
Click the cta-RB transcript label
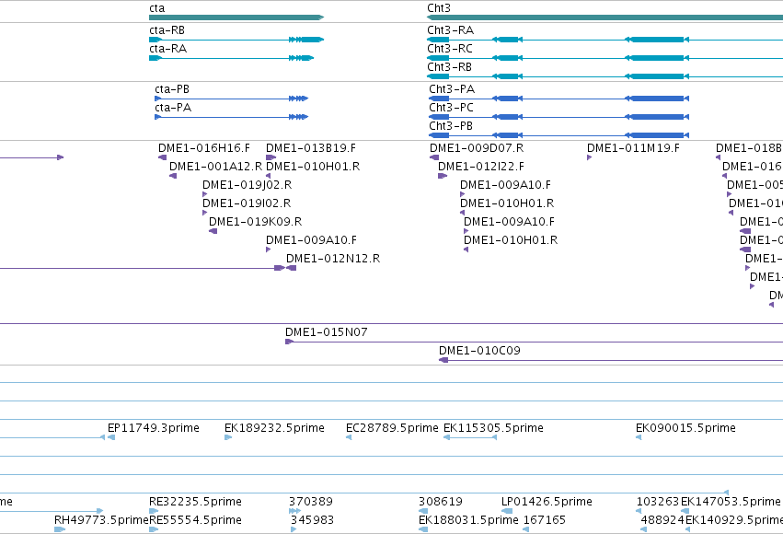(x=167, y=30)
